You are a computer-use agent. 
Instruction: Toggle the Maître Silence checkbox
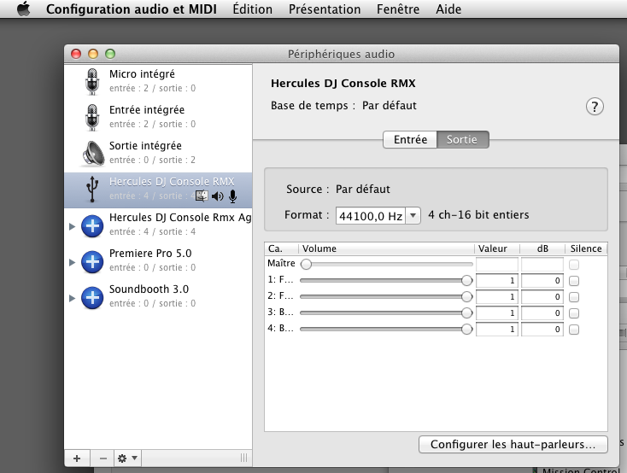574,265
